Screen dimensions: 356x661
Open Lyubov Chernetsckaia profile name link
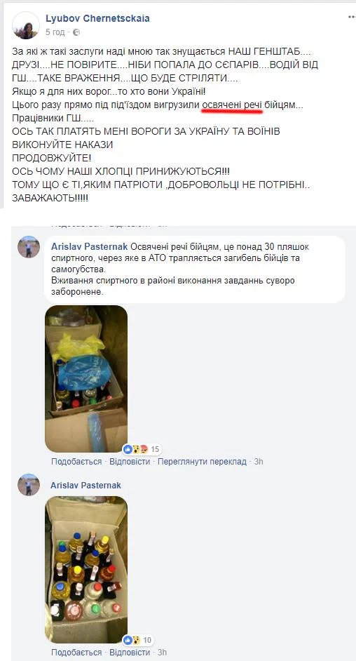coord(97,18)
